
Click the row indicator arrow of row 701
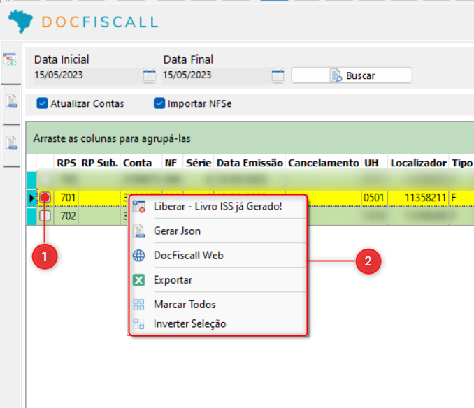31,198
